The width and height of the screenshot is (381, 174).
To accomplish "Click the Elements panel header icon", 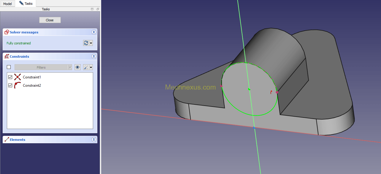I will [7, 140].
